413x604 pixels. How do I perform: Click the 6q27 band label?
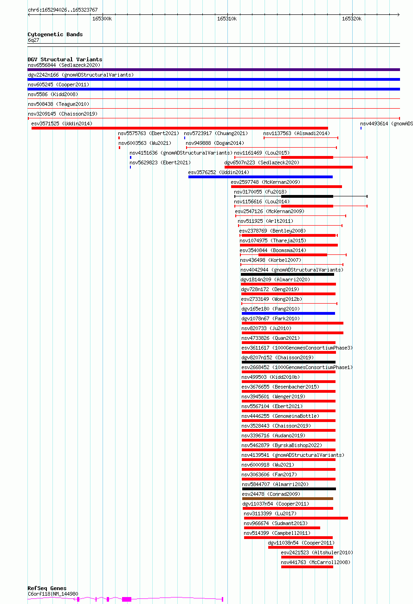point(33,40)
